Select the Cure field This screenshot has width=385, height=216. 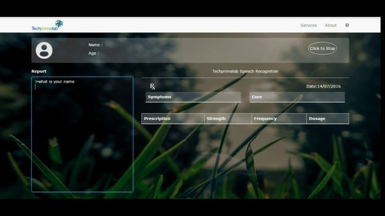coord(297,97)
